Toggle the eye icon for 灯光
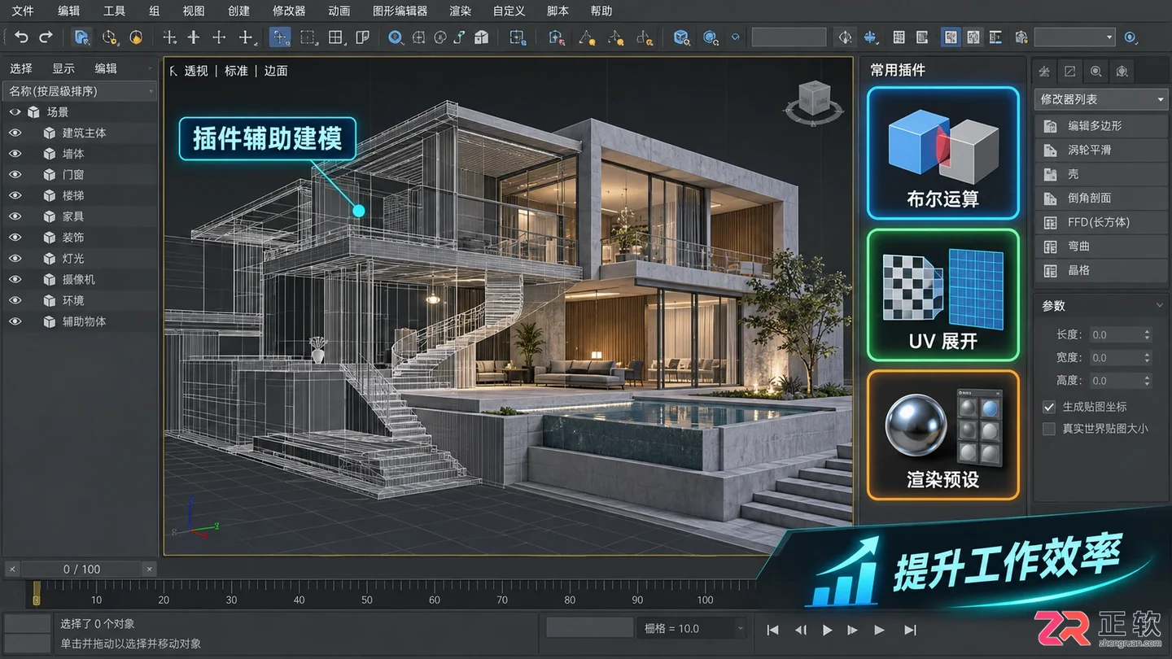This screenshot has height=659, width=1172. tap(15, 259)
